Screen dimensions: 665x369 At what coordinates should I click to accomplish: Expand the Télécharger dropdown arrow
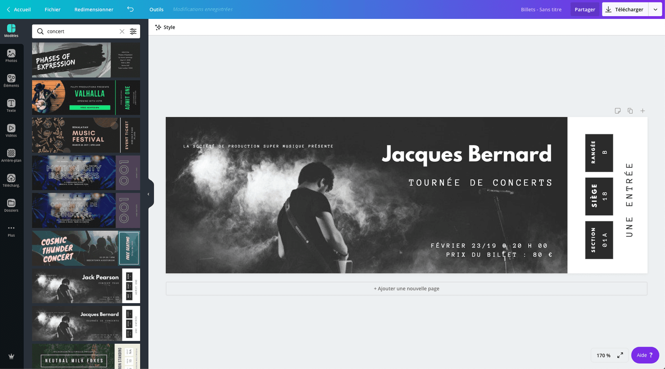(655, 9)
